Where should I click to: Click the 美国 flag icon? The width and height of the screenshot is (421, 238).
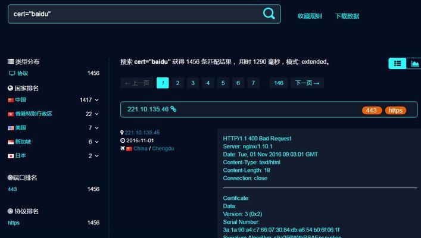(x=11, y=128)
